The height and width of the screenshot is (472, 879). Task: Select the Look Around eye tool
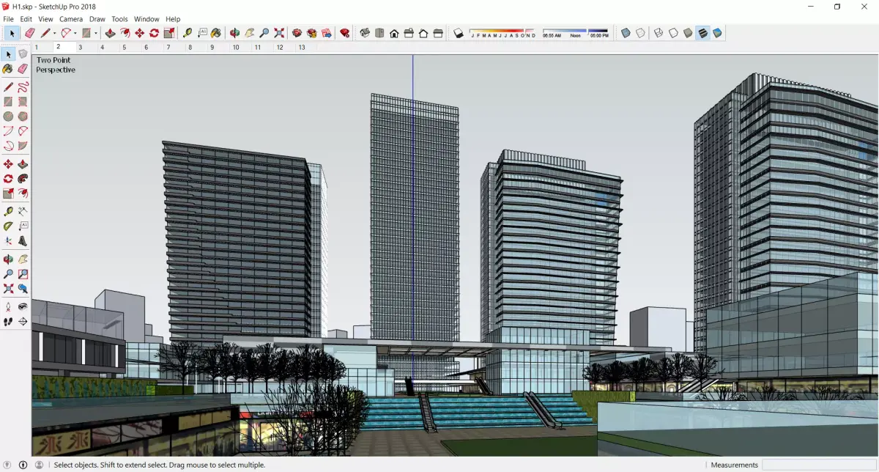pyautogui.click(x=23, y=306)
